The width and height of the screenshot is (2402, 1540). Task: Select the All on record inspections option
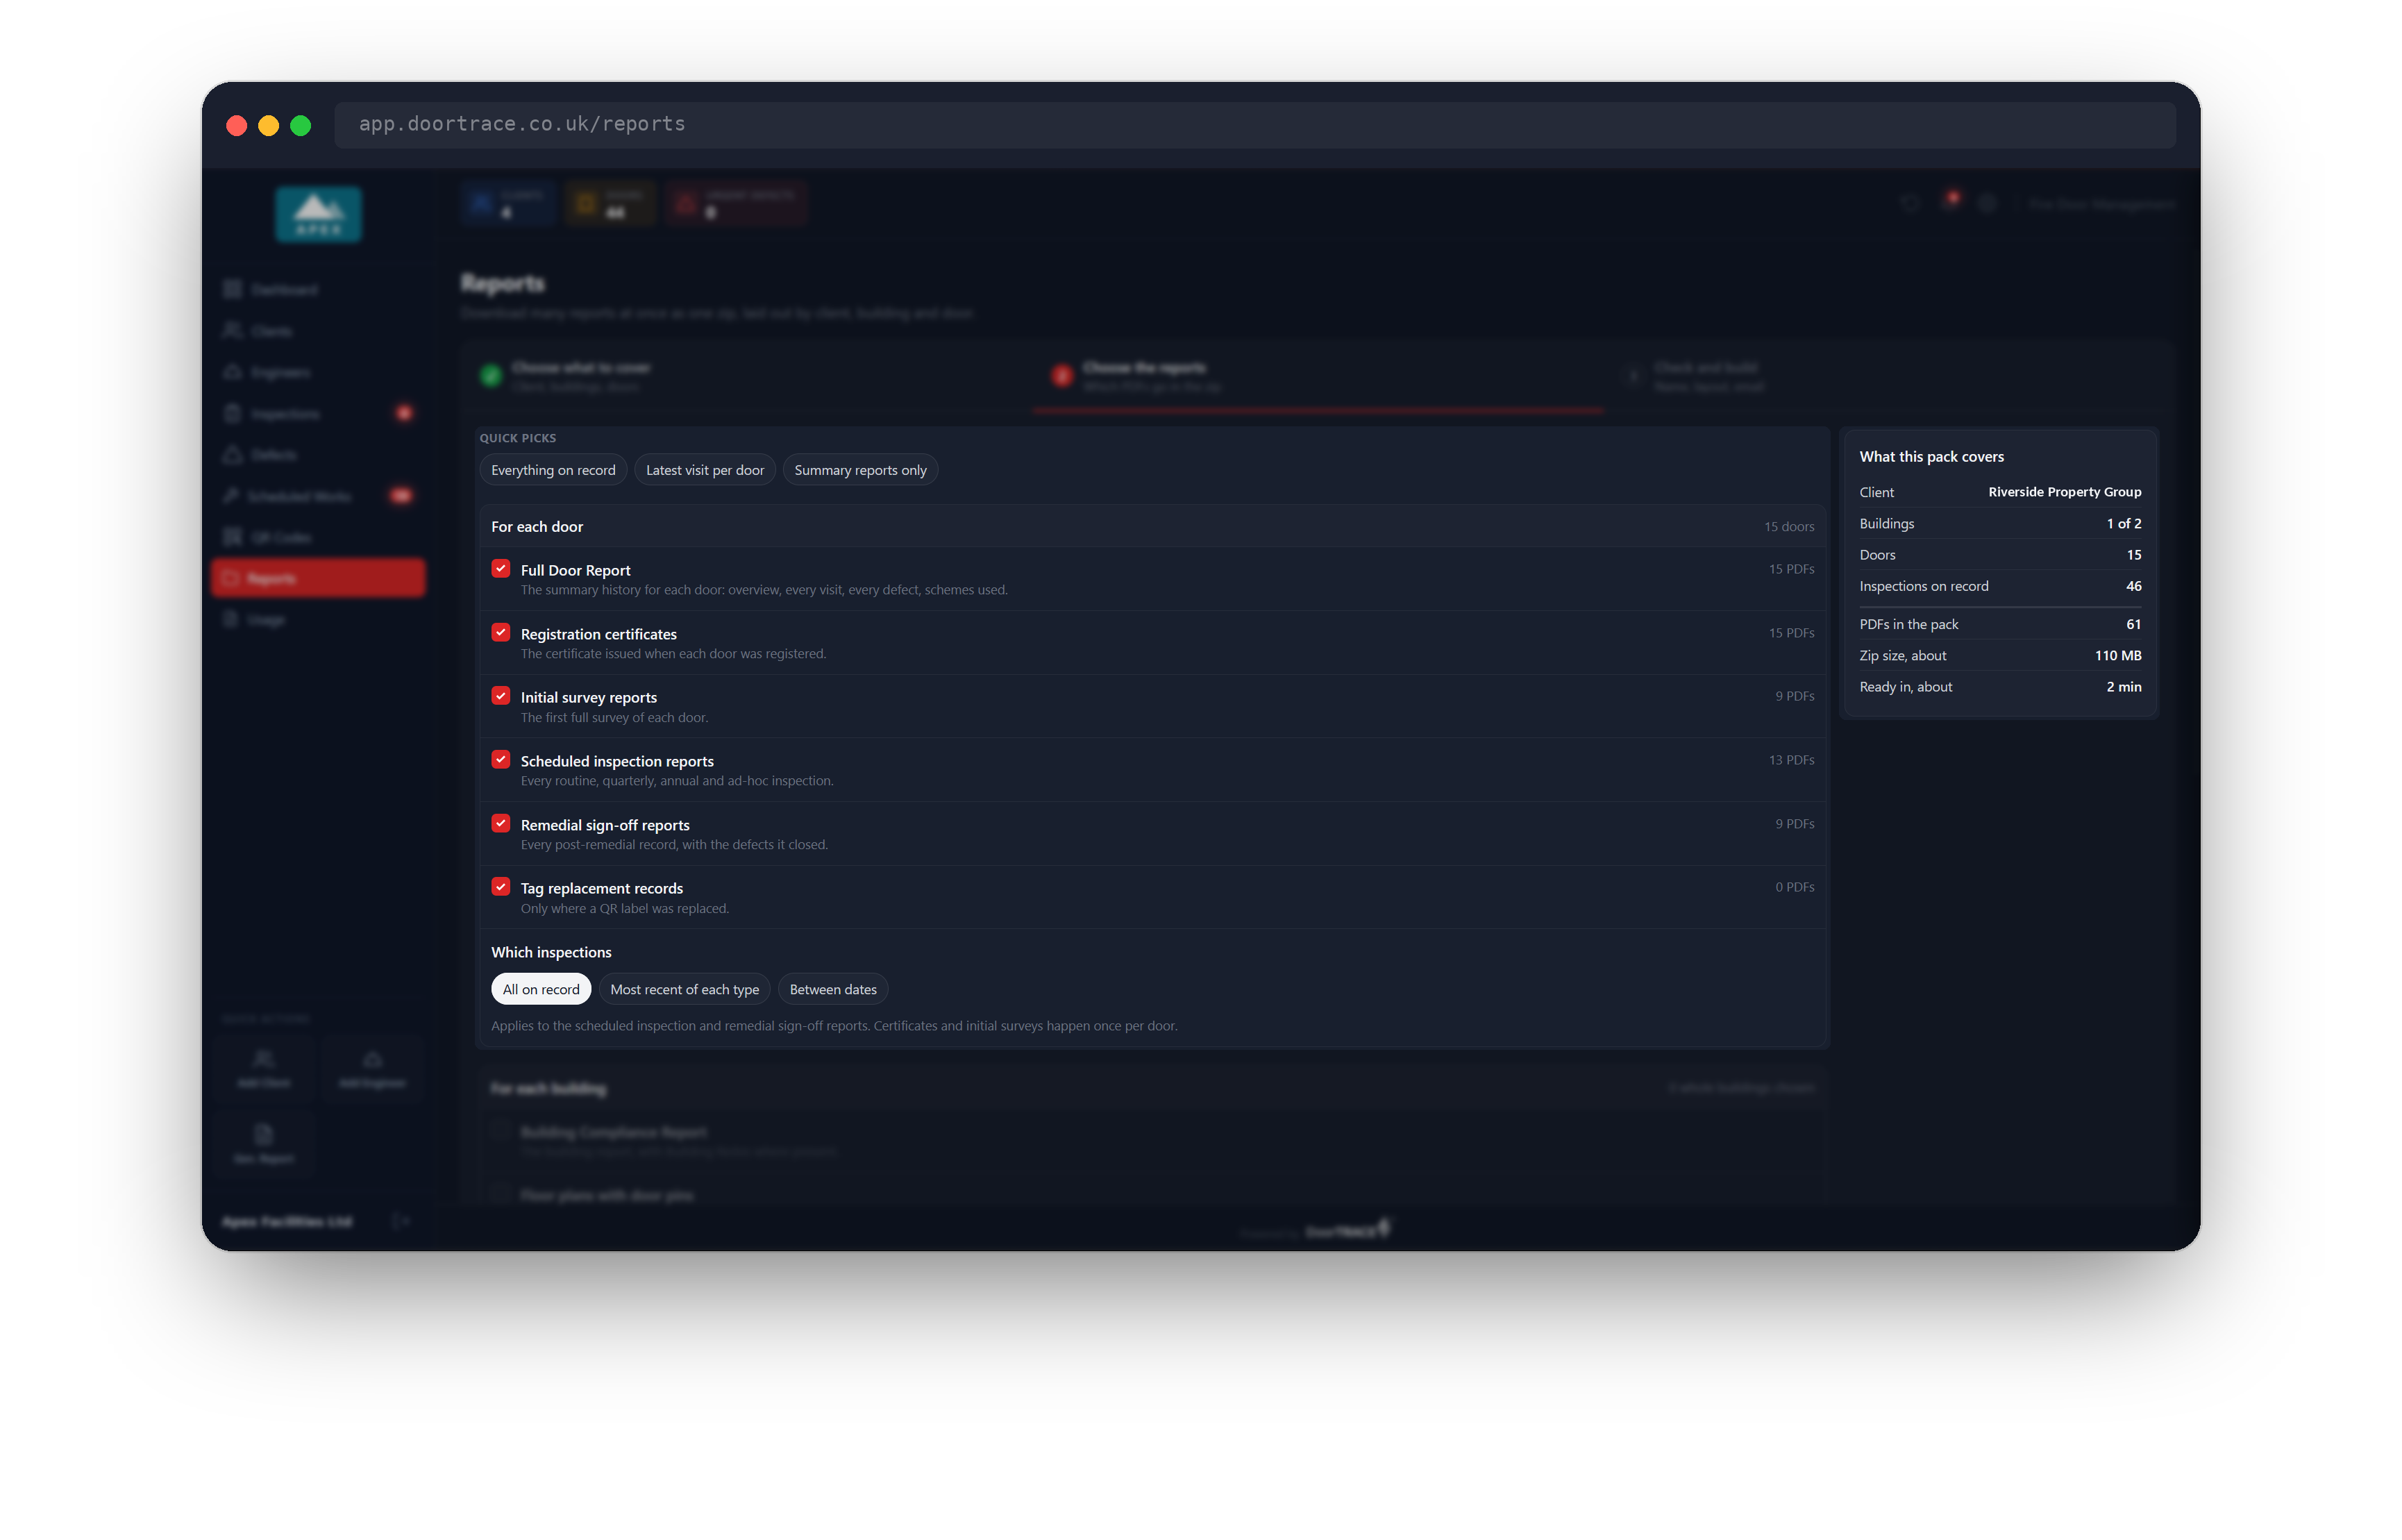pyautogui.click(x=541, y=989)
